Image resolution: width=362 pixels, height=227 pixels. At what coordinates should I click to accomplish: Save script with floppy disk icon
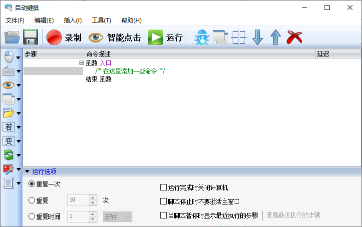[30, 37]
